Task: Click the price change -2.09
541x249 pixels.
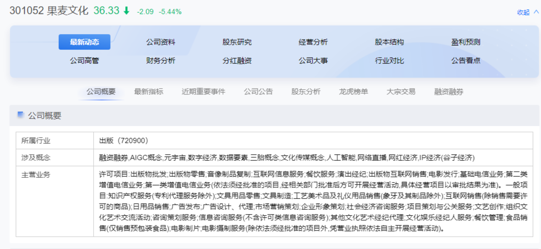Action: tap(146, 12)
